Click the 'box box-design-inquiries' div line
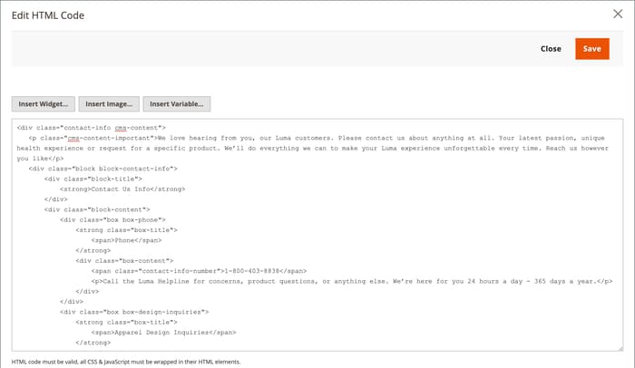Viewport: 635px width, 368px height. pos(134,312)
